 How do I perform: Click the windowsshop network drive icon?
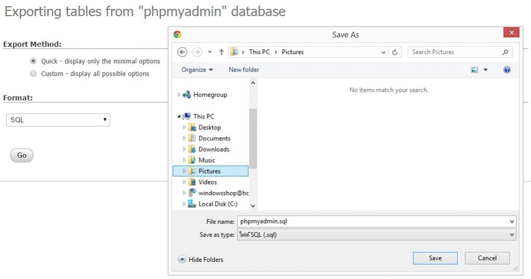192,193
